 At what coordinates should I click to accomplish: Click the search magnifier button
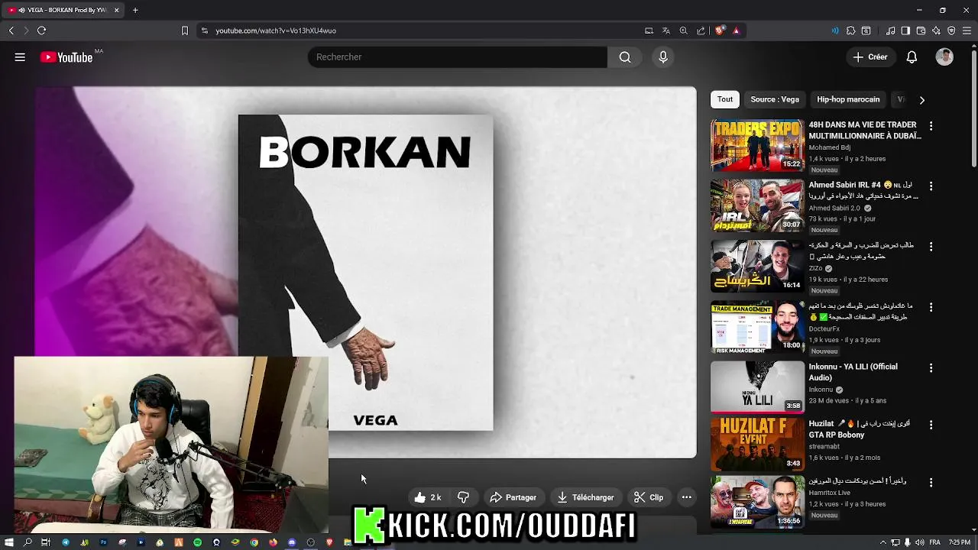coord(625,57)
